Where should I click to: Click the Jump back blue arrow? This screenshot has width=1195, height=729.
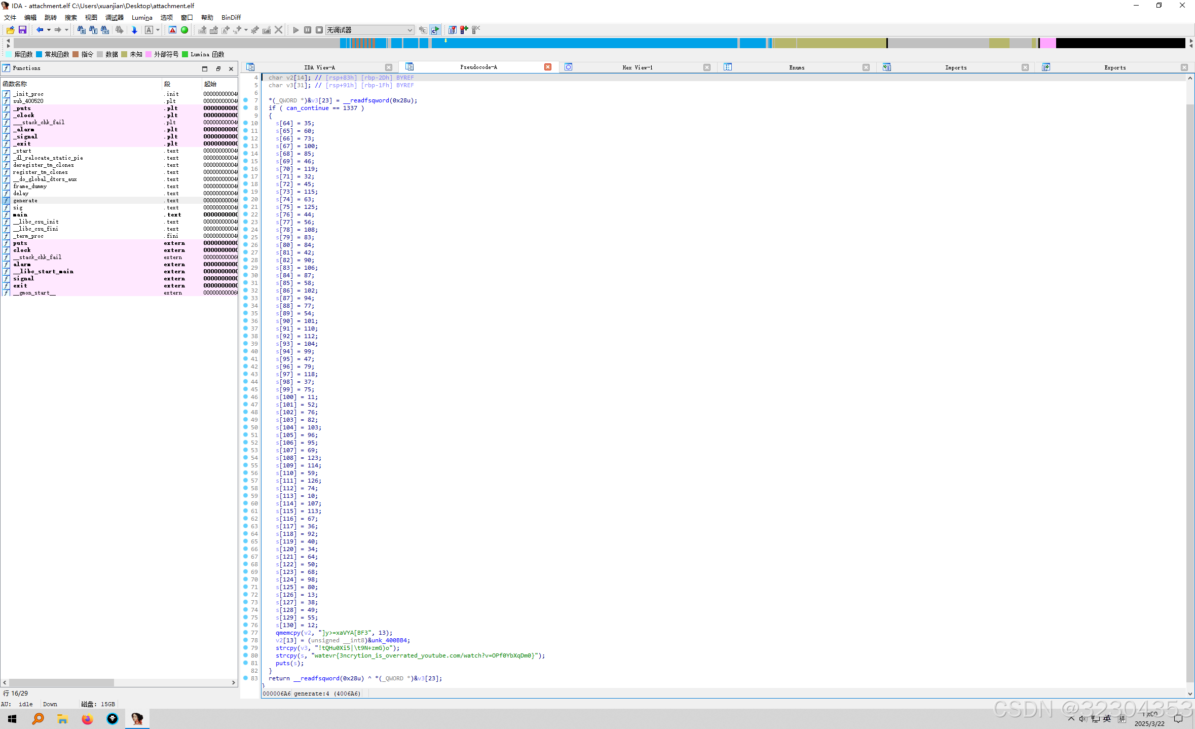click(40, 30)
